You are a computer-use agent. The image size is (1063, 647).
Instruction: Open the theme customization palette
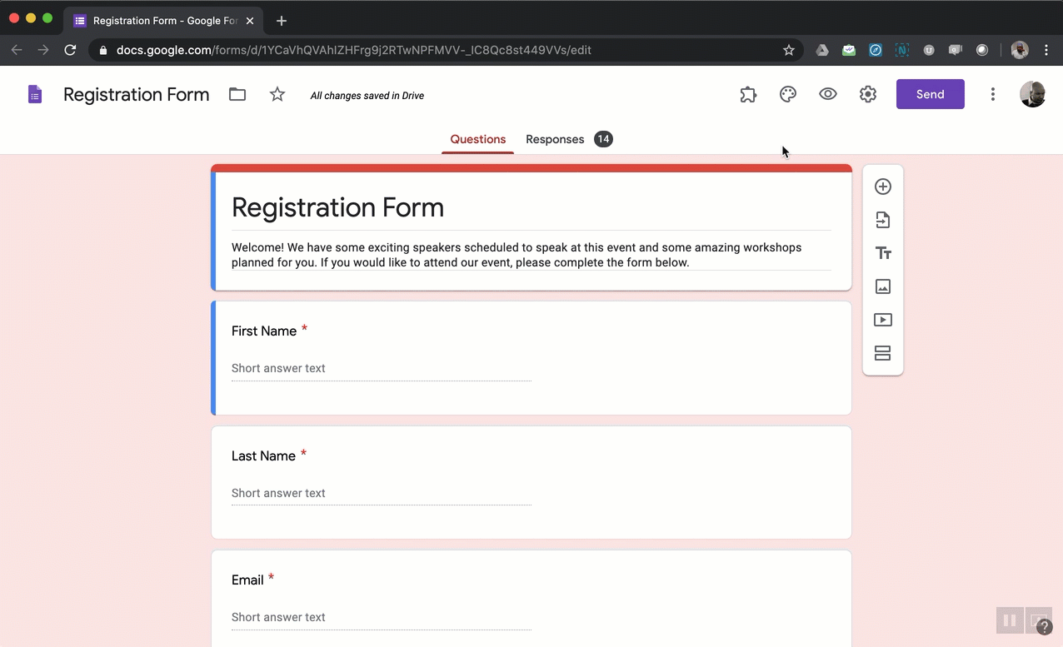[788, 95]
